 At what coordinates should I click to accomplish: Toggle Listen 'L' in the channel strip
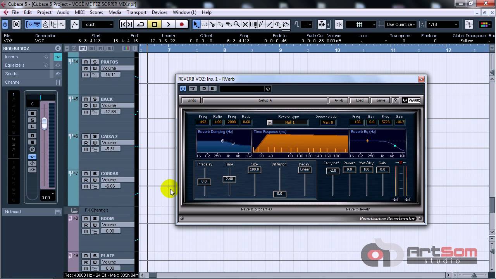click(x=33, y=127)
